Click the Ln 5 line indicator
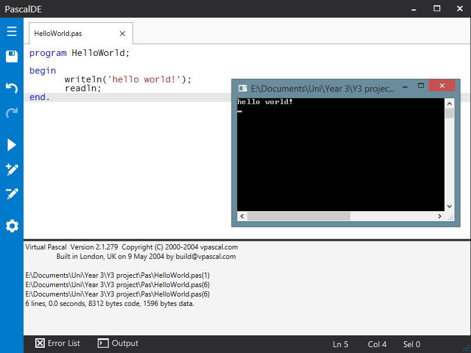The height and width of the screenshot is (353, 471). 340,344
